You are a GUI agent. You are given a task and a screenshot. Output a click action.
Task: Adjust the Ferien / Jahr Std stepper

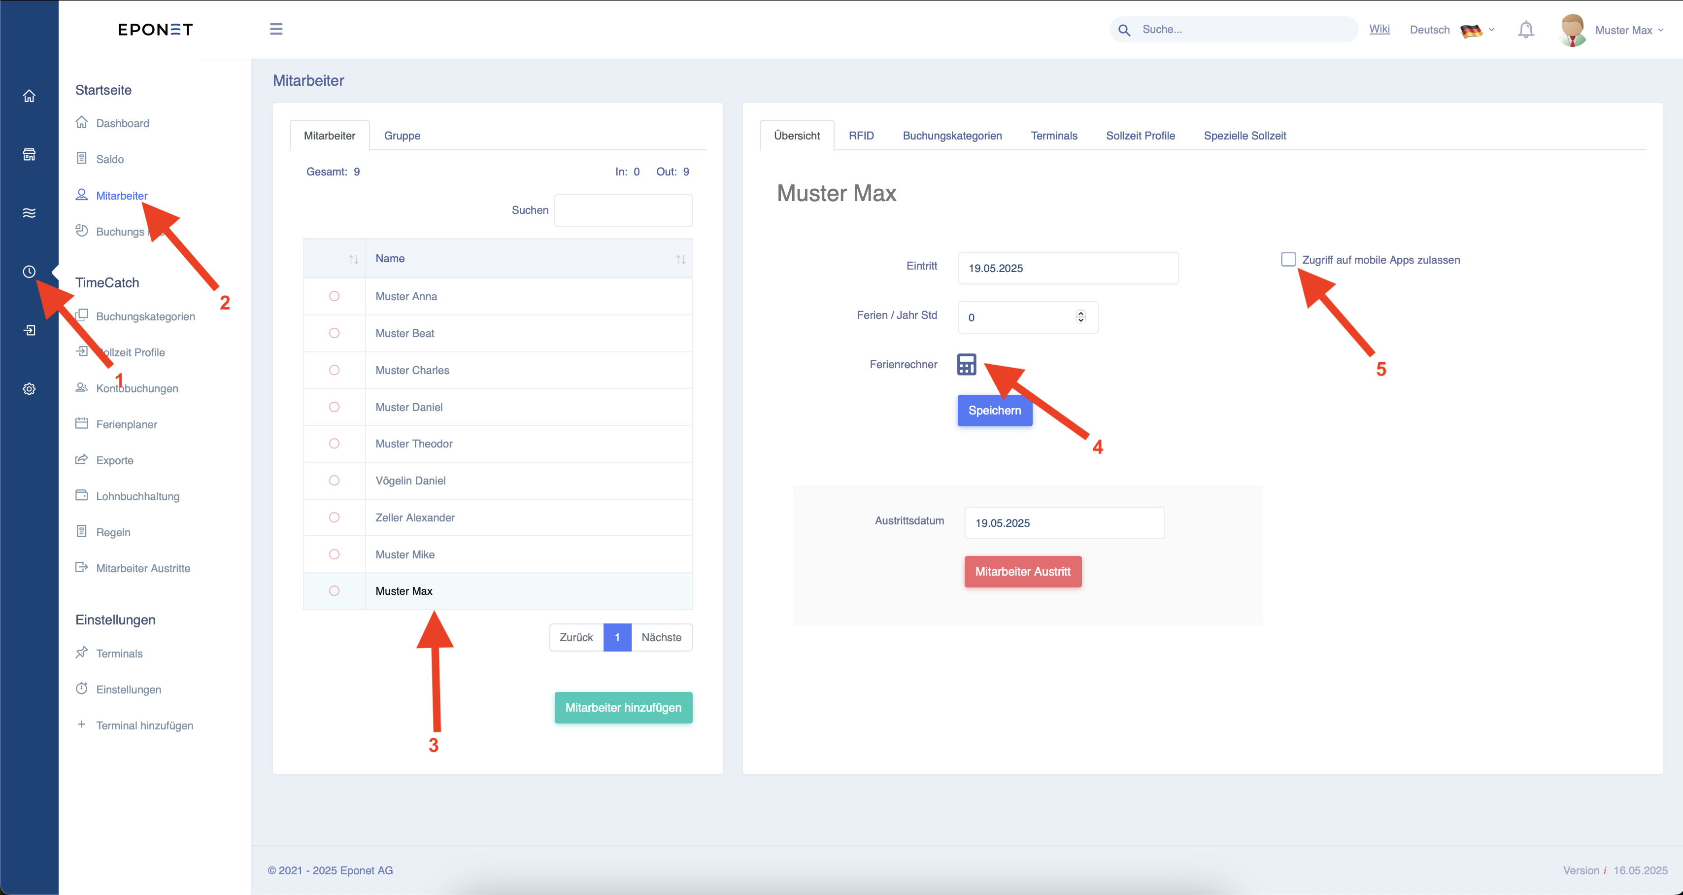pos(1080,316)
